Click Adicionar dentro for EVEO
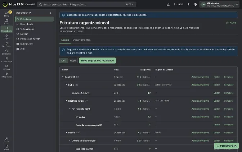The height and width of the screenshot is (152, 242). click(200, 85)
